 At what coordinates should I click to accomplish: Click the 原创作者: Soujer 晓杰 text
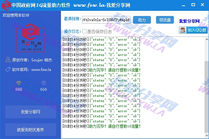[32, 60]
